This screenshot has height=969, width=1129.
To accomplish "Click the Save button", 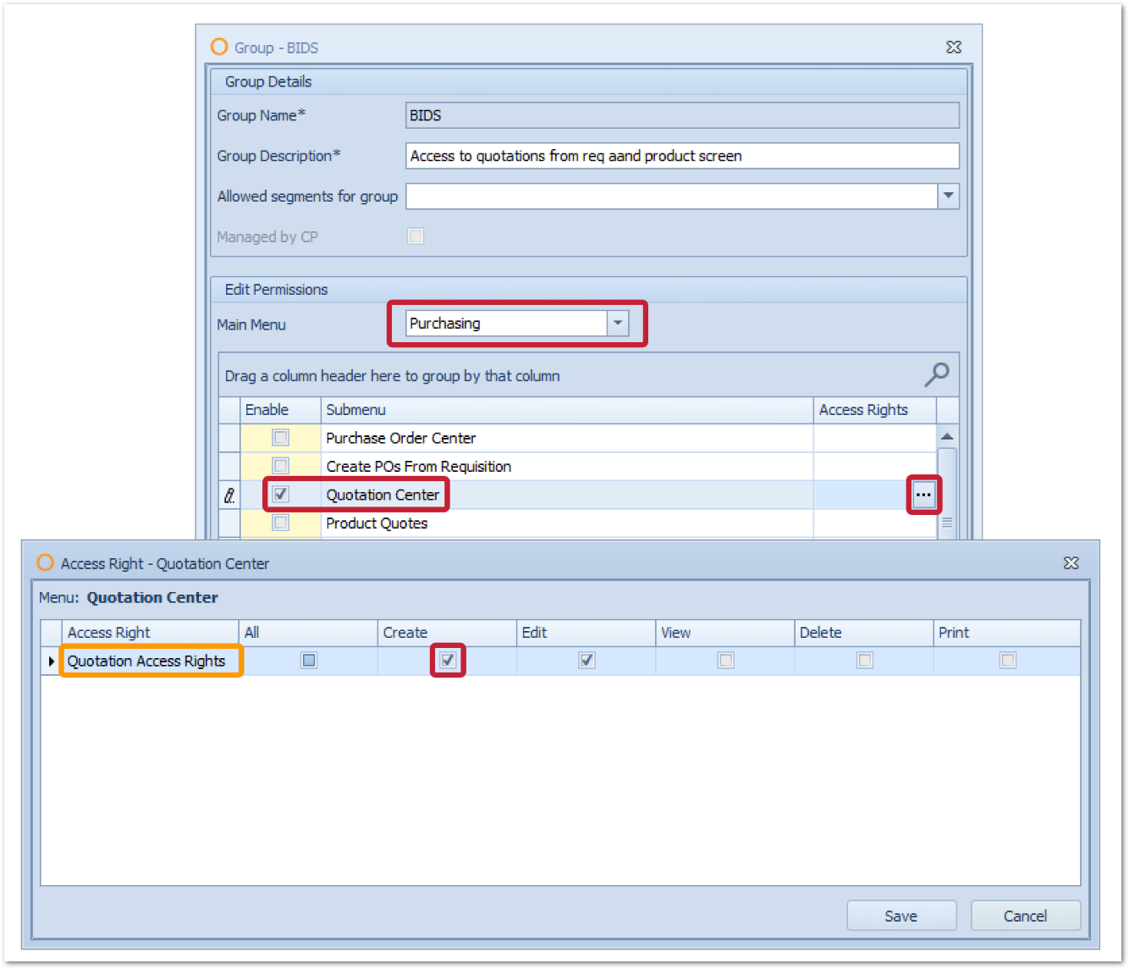I will (x=901, y=915).
